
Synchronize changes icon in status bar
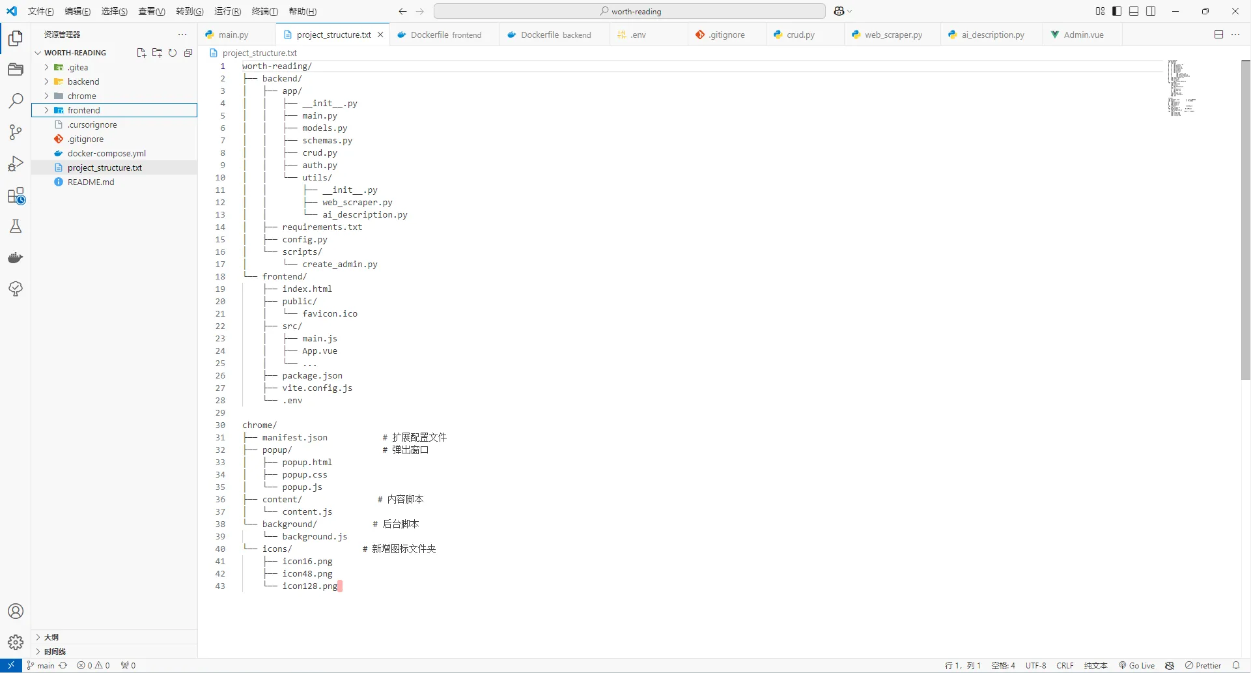point(63,665)
